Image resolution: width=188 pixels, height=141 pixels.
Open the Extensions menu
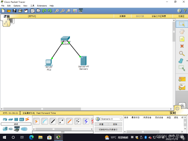[x=42, y=6]
